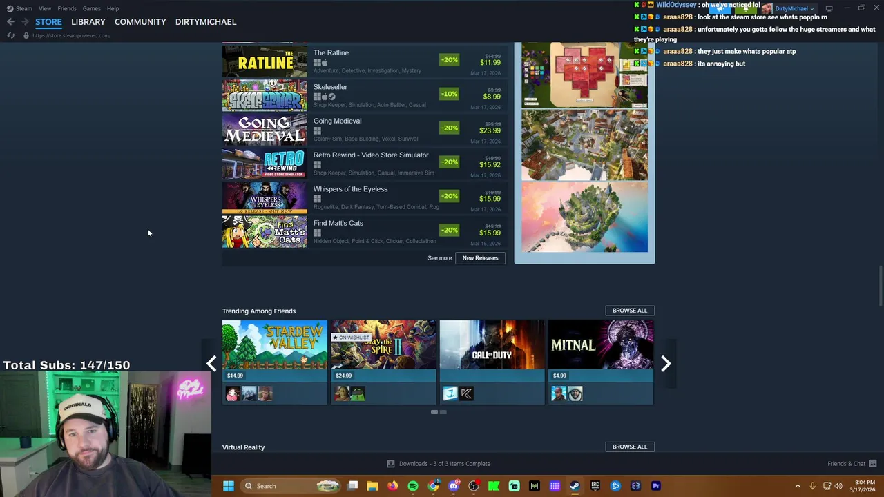Open Friends & Chat panel icon

coord(873,464)
